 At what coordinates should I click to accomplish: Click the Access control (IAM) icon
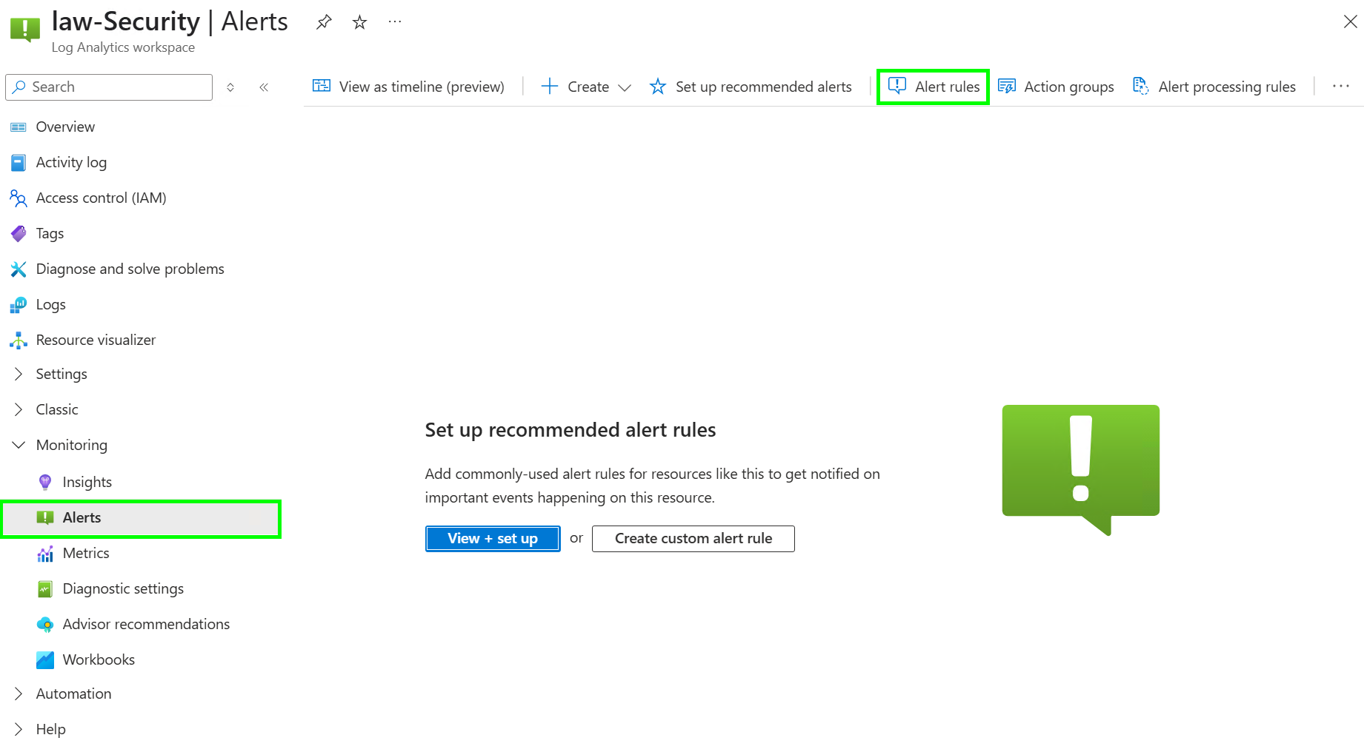click(x=19, y=198)
